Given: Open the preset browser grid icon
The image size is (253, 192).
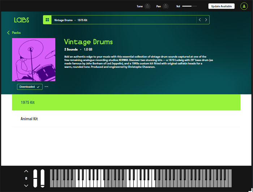Looking at the screenshot, I should point(47,20).
